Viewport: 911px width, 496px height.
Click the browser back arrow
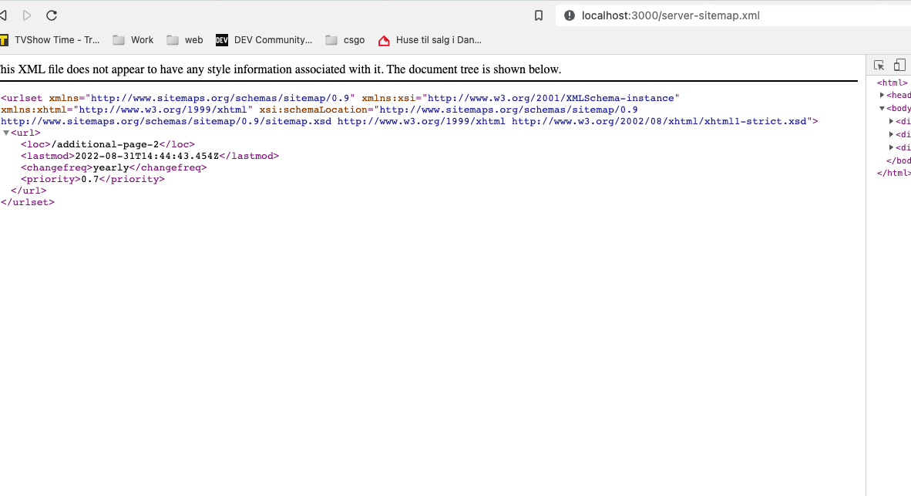pos(4,15)
